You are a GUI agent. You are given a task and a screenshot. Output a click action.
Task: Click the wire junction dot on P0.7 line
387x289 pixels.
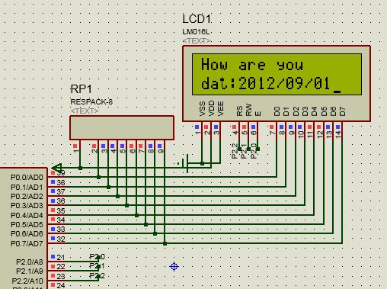pos(165,243)
